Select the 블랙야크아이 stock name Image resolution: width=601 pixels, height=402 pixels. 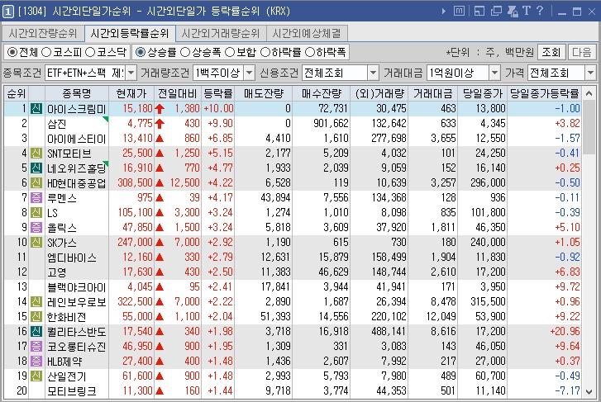coord(76,287)
